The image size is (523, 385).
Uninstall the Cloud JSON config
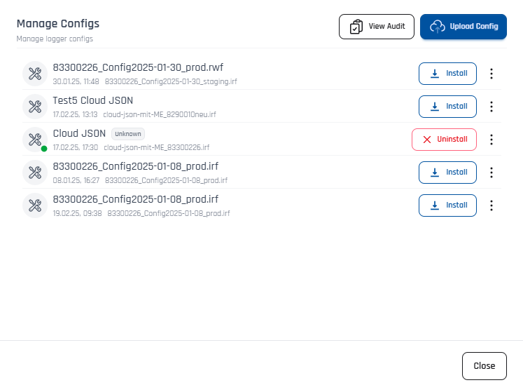point(444,140)
